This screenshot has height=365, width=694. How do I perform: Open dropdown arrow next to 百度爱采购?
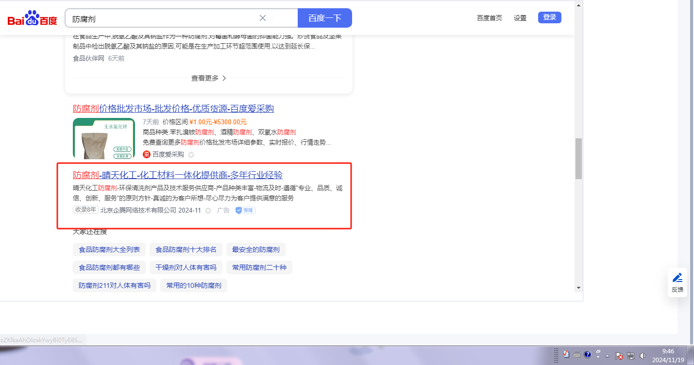pyautogui.click(x=191, y=155)
